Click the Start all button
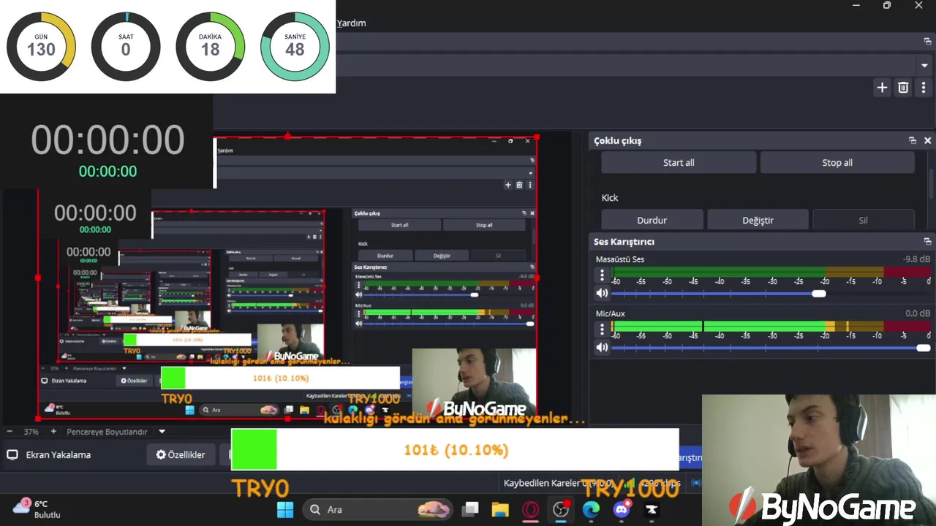The image size is (936, 526). [679, 163]
